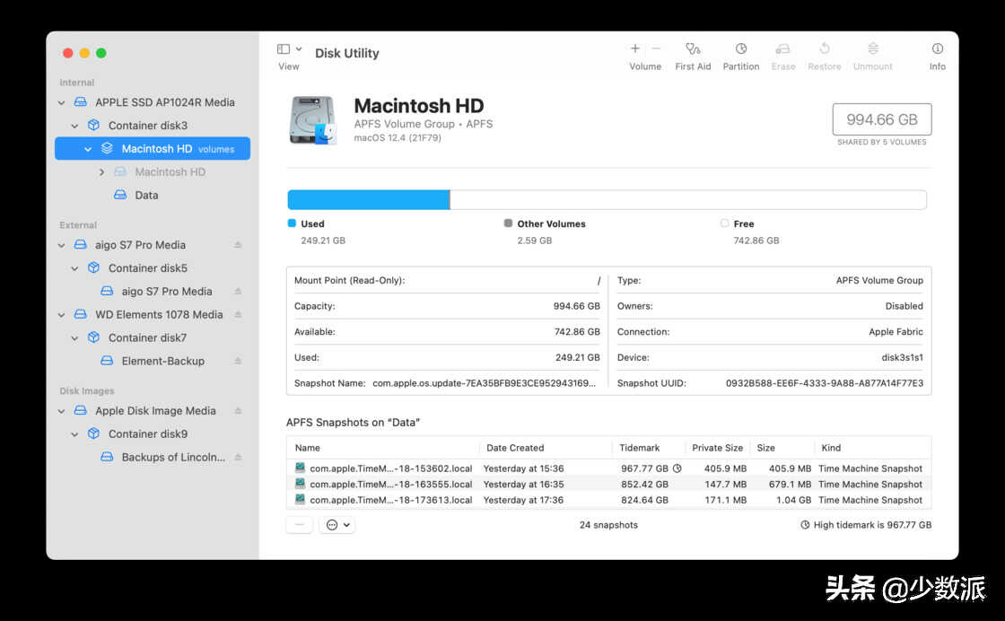Select snapshot ending 18-153602.local
Viewport: 1005px width, 621px height.
[608, 468]
